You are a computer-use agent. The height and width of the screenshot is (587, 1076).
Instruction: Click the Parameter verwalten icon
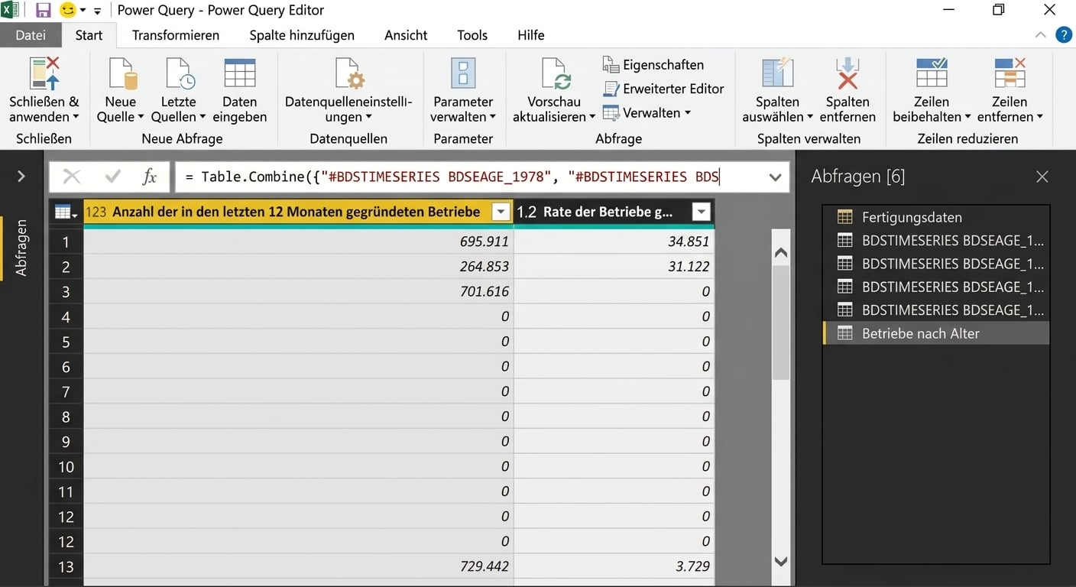463,74
